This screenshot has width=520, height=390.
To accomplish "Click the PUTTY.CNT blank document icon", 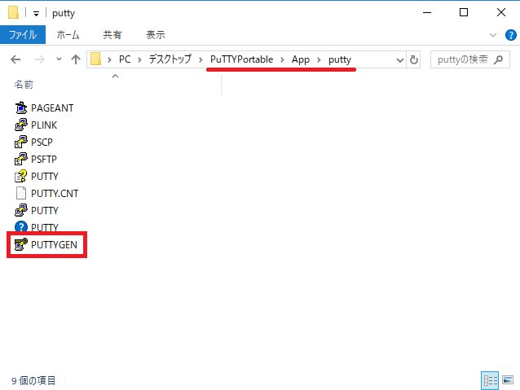I will 21,193.
